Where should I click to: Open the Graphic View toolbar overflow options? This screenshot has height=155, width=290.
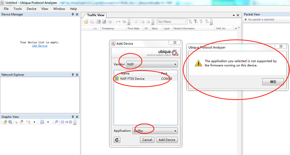coord(75,122)
